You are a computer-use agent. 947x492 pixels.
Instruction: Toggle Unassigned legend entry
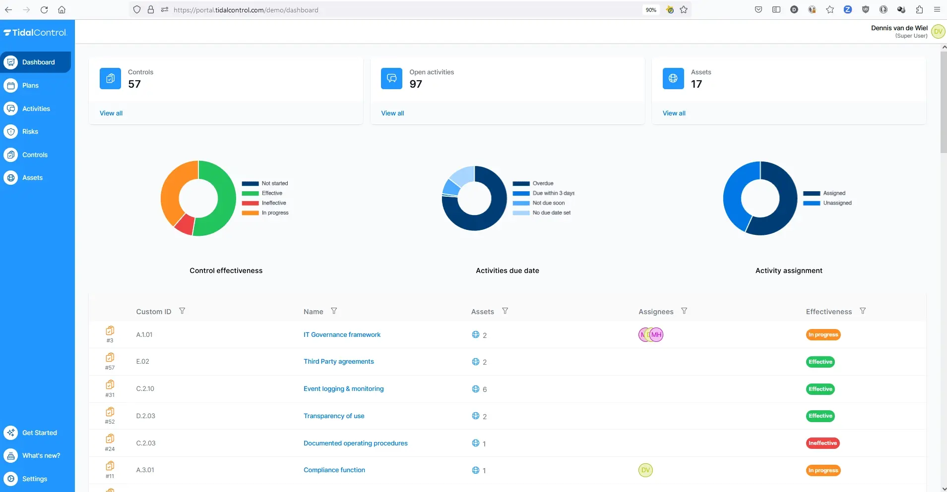827,203
